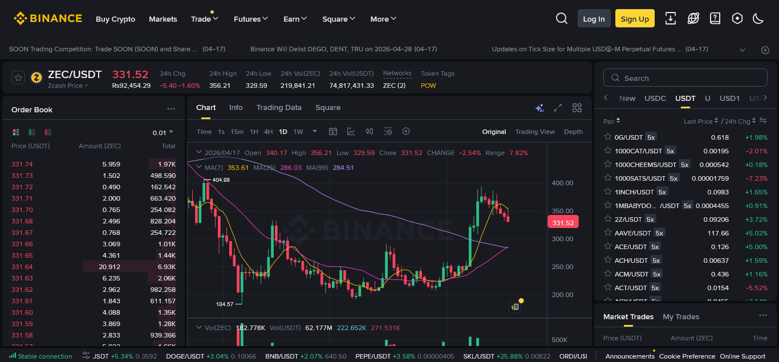Open the search magnifier in header
Image resolution: width=779 pixels, height=362 pixels.
pos(562,19)
